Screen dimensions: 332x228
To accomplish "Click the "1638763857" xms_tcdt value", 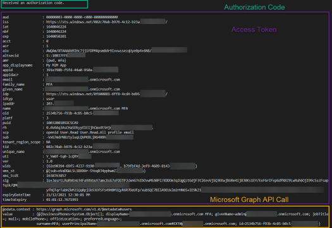I will [x=56, y=176].
